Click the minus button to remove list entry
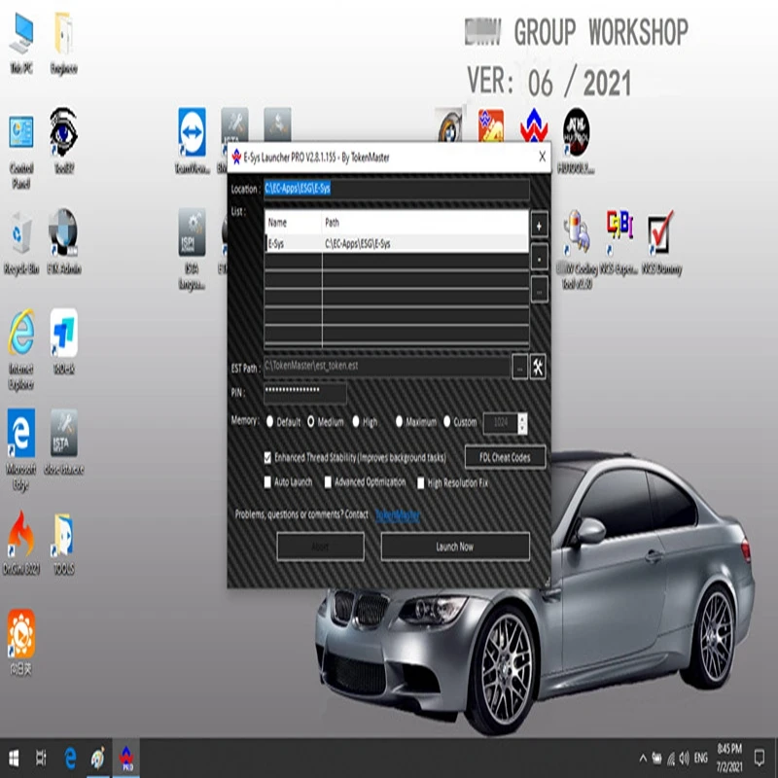778x778 pixels. (539, 258)
